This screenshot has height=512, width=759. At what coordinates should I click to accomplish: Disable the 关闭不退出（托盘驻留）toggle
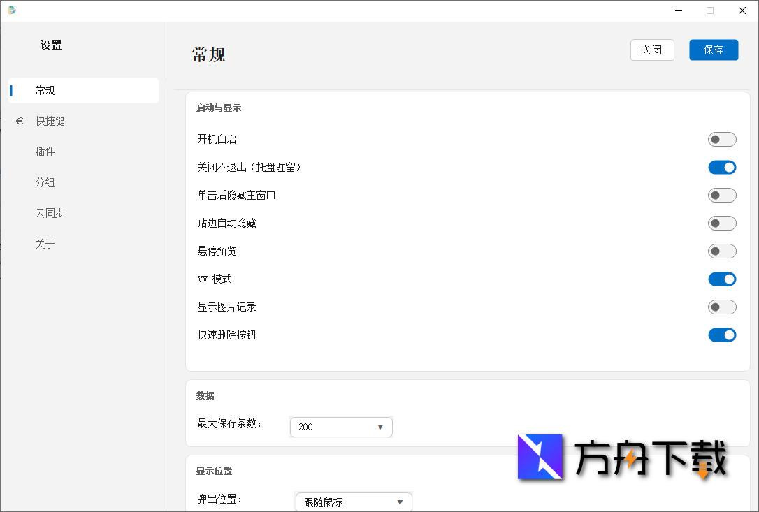[x=722, y=167]
